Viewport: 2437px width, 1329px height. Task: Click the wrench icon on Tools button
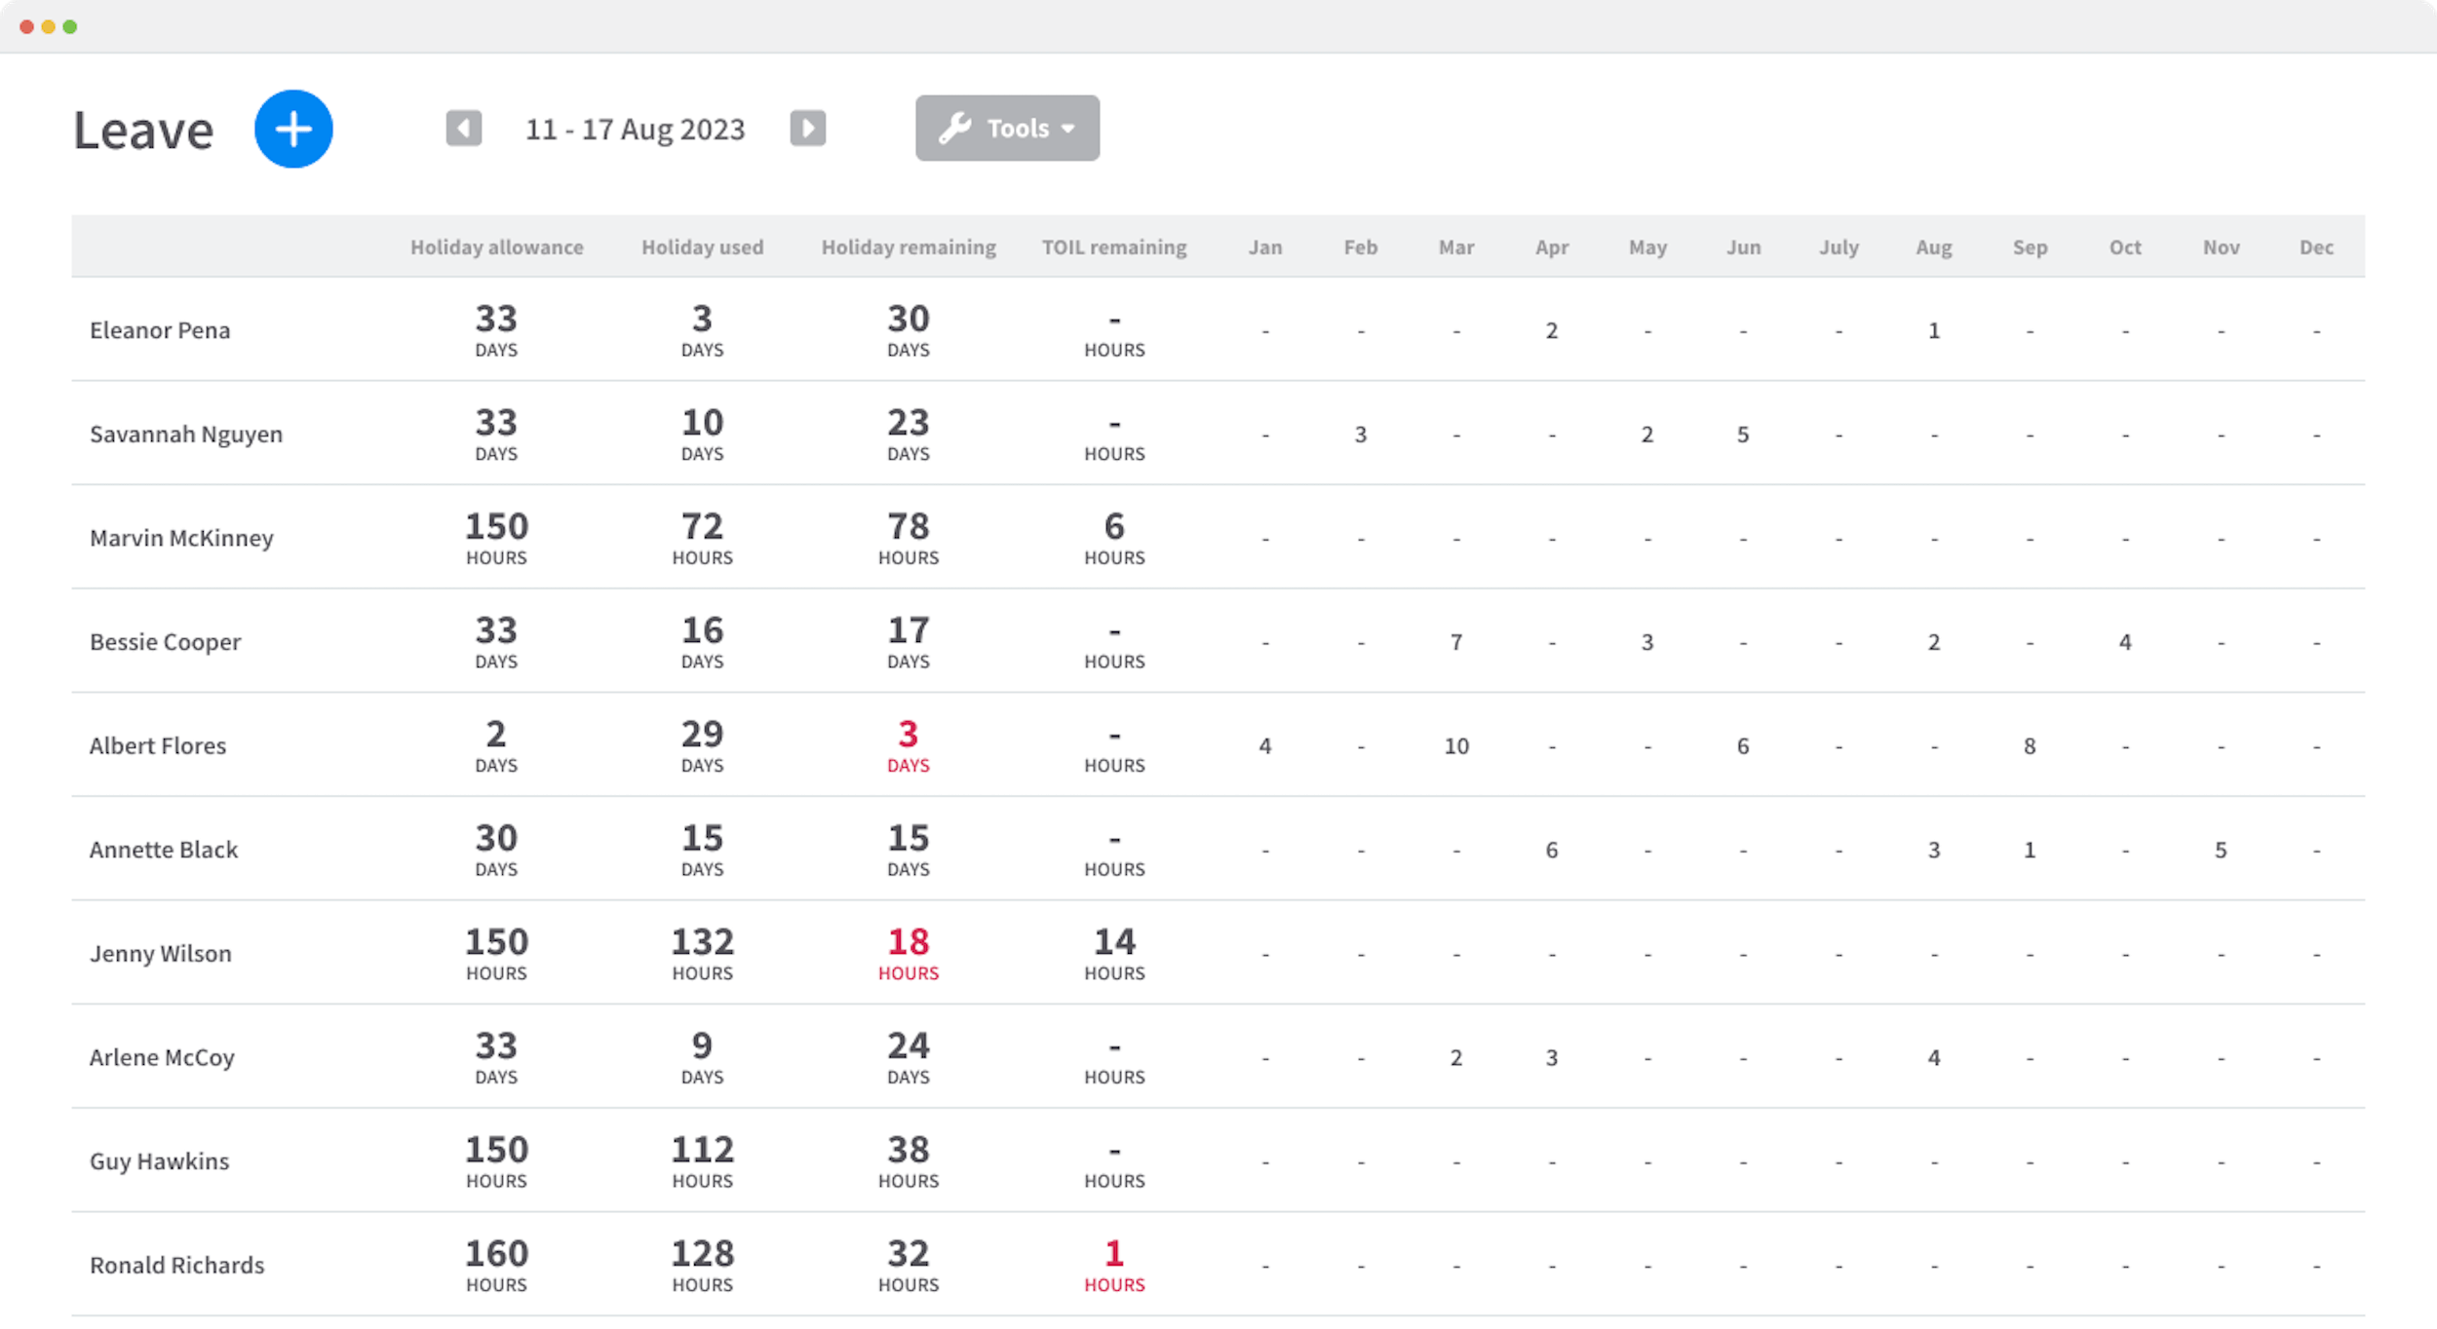[x=958, y=127]
